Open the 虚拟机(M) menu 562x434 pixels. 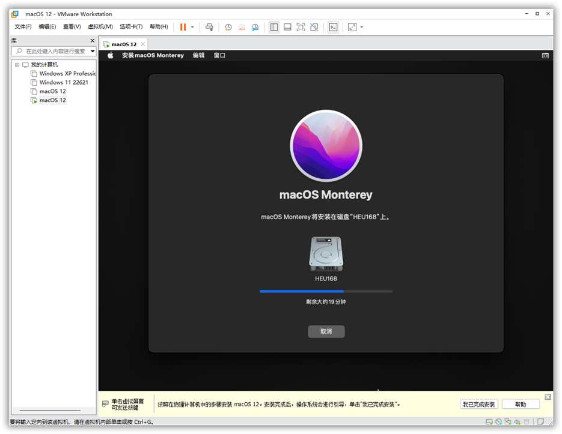tap(100, 27)
